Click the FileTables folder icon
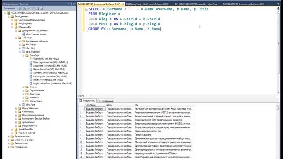 click(x=23, y=45)
